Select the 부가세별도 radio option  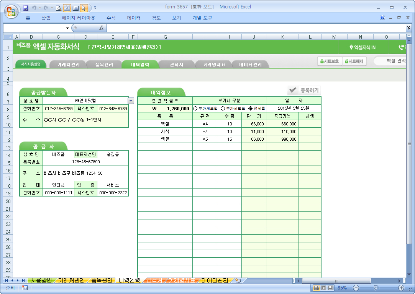point(223,108)
